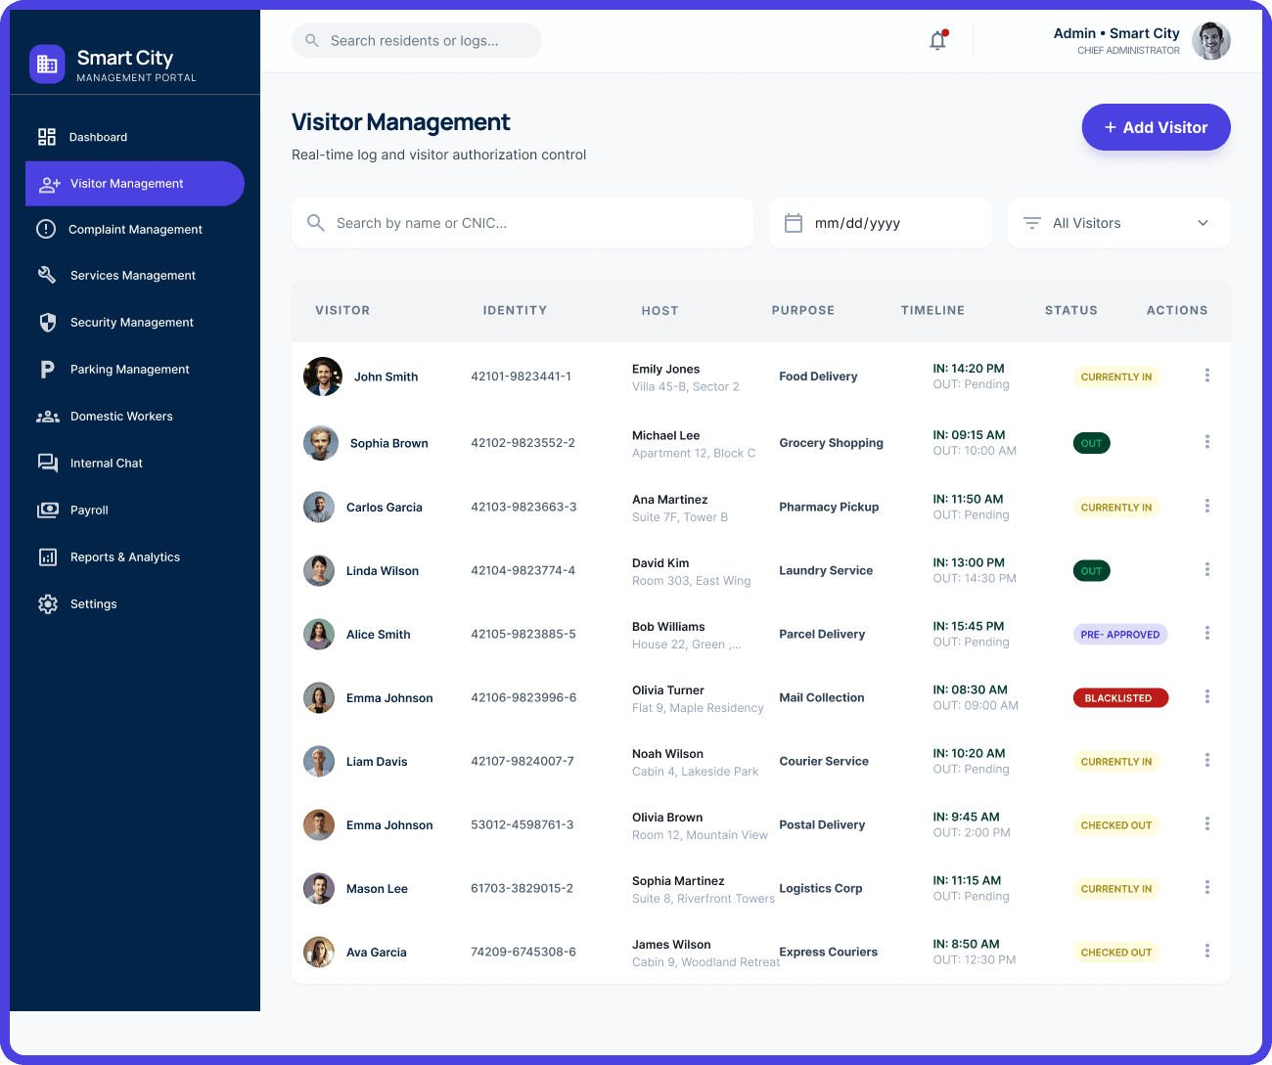Click the filter lines icon beside All Visitors

1031,223
